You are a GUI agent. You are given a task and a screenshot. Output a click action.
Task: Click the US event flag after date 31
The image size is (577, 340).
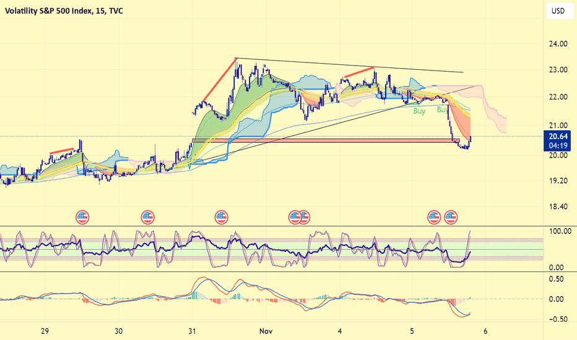click(222, 217)
